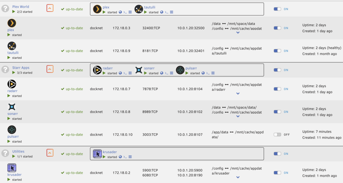Expand volume mappings chevron for sonarr row

click(x=238, y=116)
